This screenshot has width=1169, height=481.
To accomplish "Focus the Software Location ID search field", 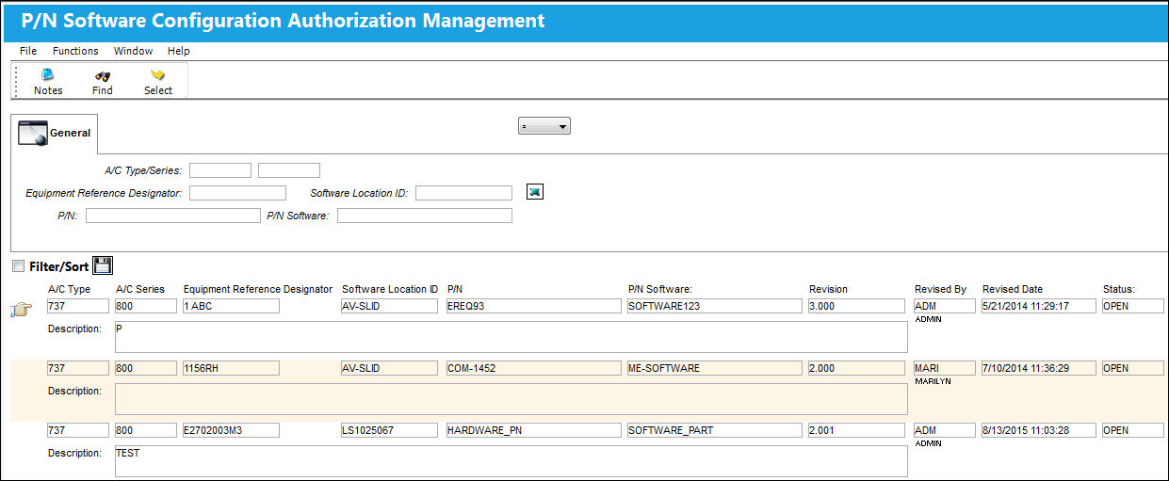I will pos(463,193).
